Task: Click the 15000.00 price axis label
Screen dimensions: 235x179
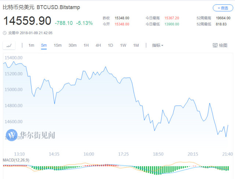Action: click(14, 89)
